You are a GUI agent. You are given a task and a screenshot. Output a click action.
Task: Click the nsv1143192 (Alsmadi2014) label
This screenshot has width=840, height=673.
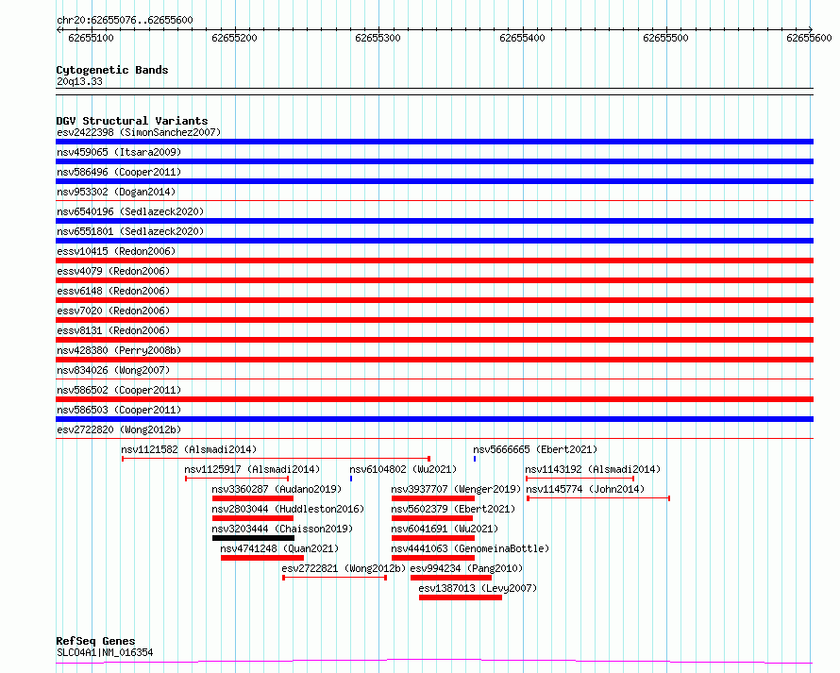point(593,469)
